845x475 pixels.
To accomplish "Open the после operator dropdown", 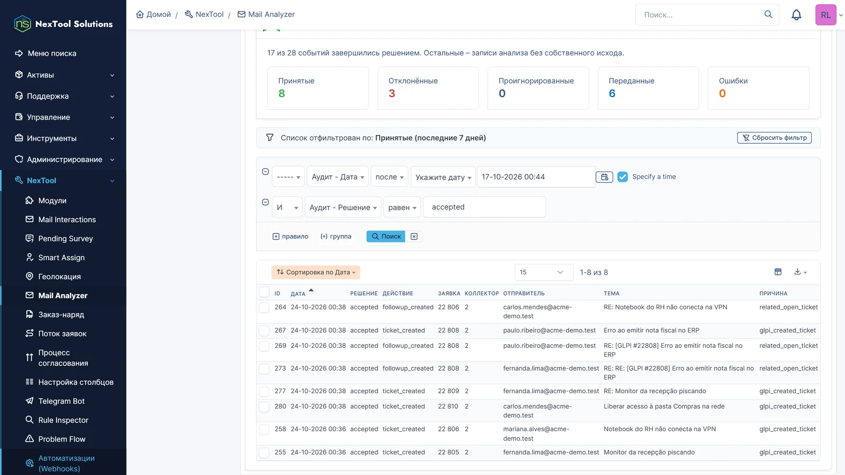I will [x=389, y=177].
